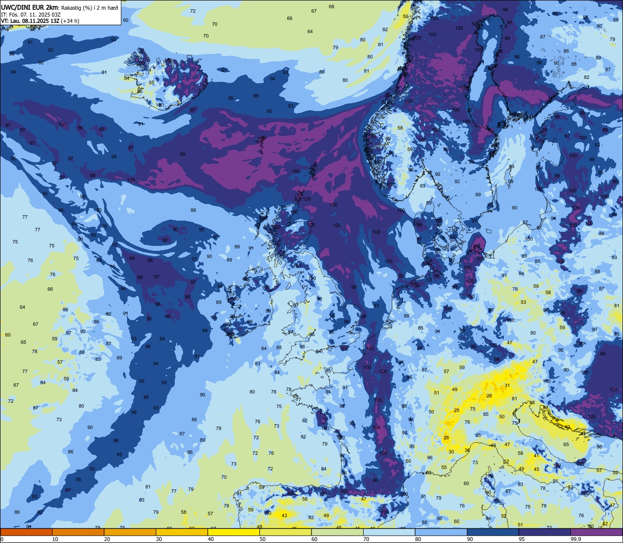Click the humidity value '31' over the Alps

tap(507, 385)
